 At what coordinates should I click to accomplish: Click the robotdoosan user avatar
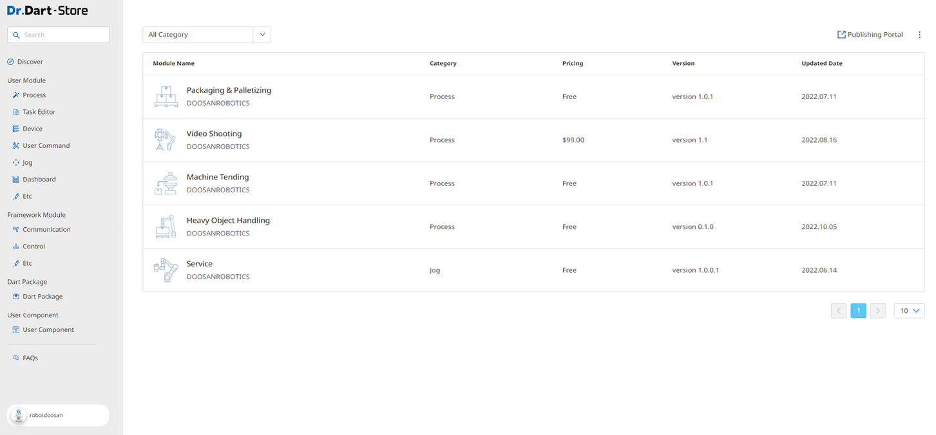(19, 416)
